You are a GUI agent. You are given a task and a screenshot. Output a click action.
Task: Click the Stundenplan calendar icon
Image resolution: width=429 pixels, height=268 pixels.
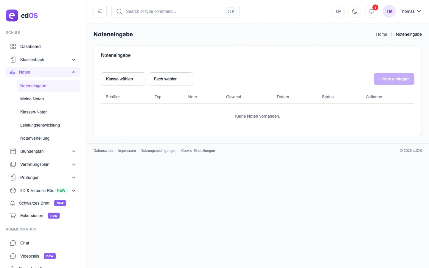[13, 151]
